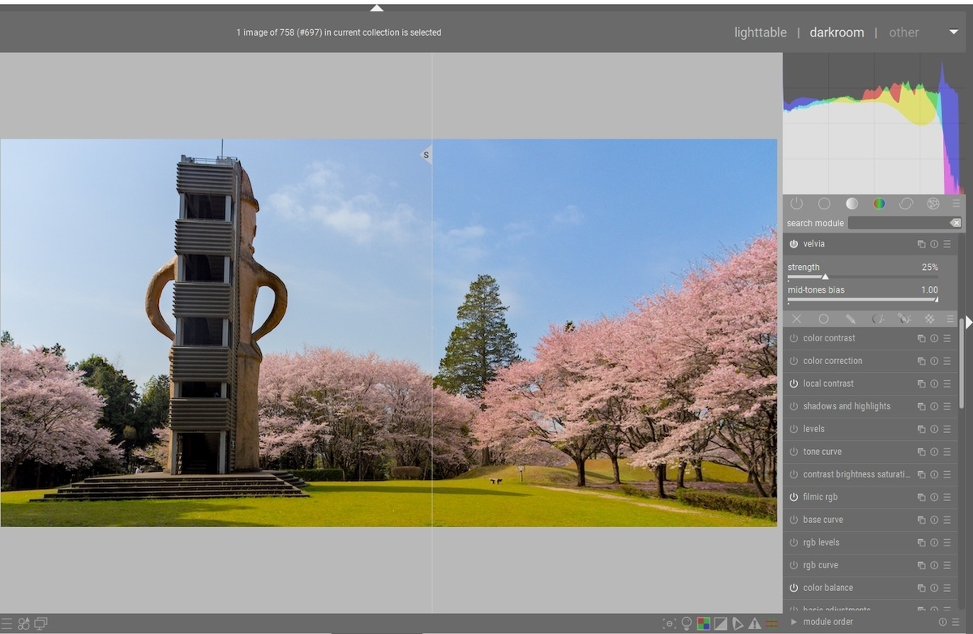973x634 pixels.
Task: Toggle the overexposure warning lamp icon
Action: pos(687,623)
